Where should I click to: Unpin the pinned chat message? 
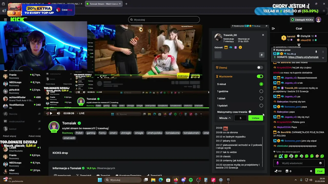(316, 52)
